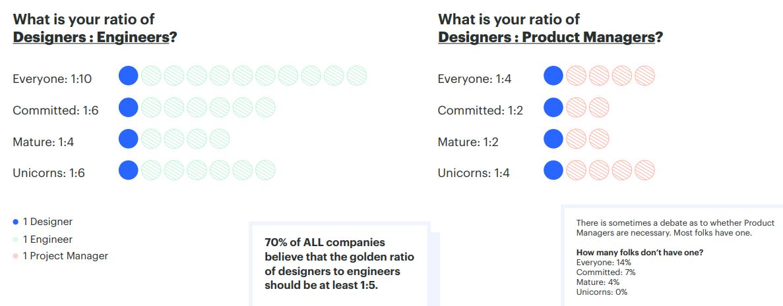The width and height of the screenshot is (783, 306).
Task: Click the green legend dot beside 1 Engineer
Action: (15, 240)
